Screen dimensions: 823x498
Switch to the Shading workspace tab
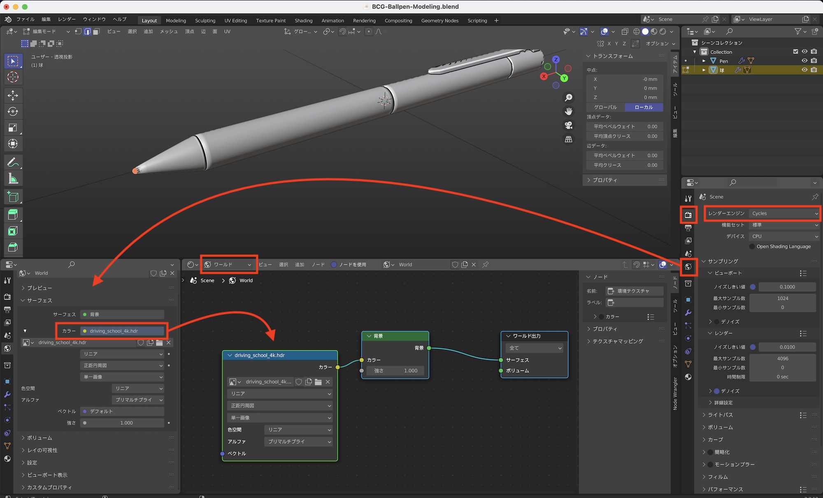[x=303, y=21]
